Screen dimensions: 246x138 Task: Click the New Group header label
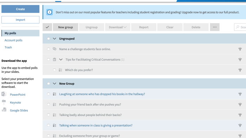point(67,84)
